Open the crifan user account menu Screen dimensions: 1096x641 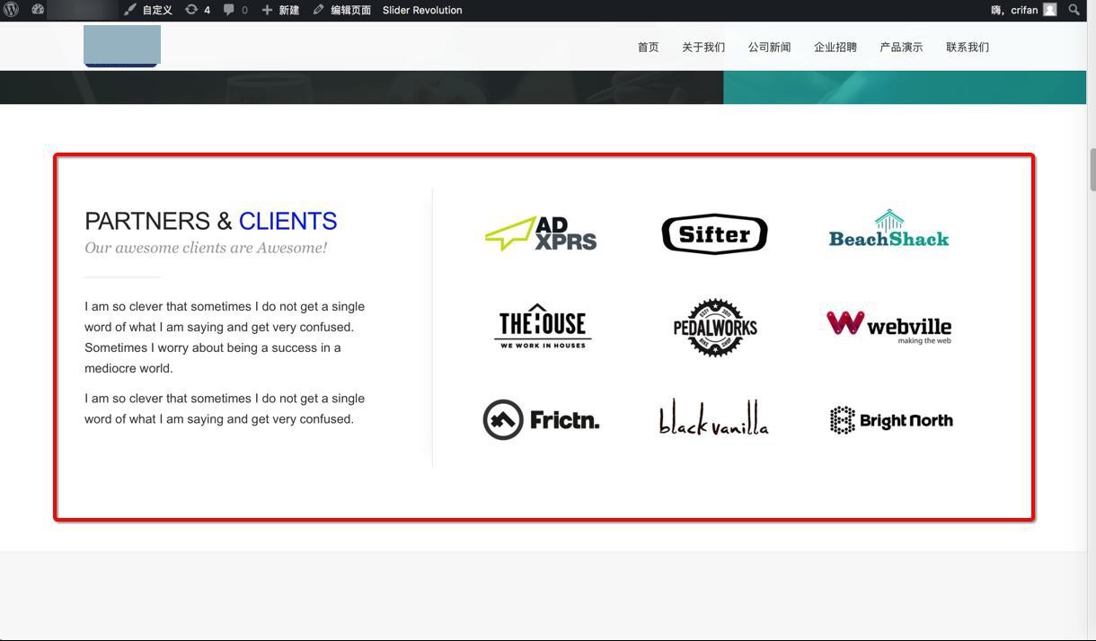click(x=1023, y=10)
